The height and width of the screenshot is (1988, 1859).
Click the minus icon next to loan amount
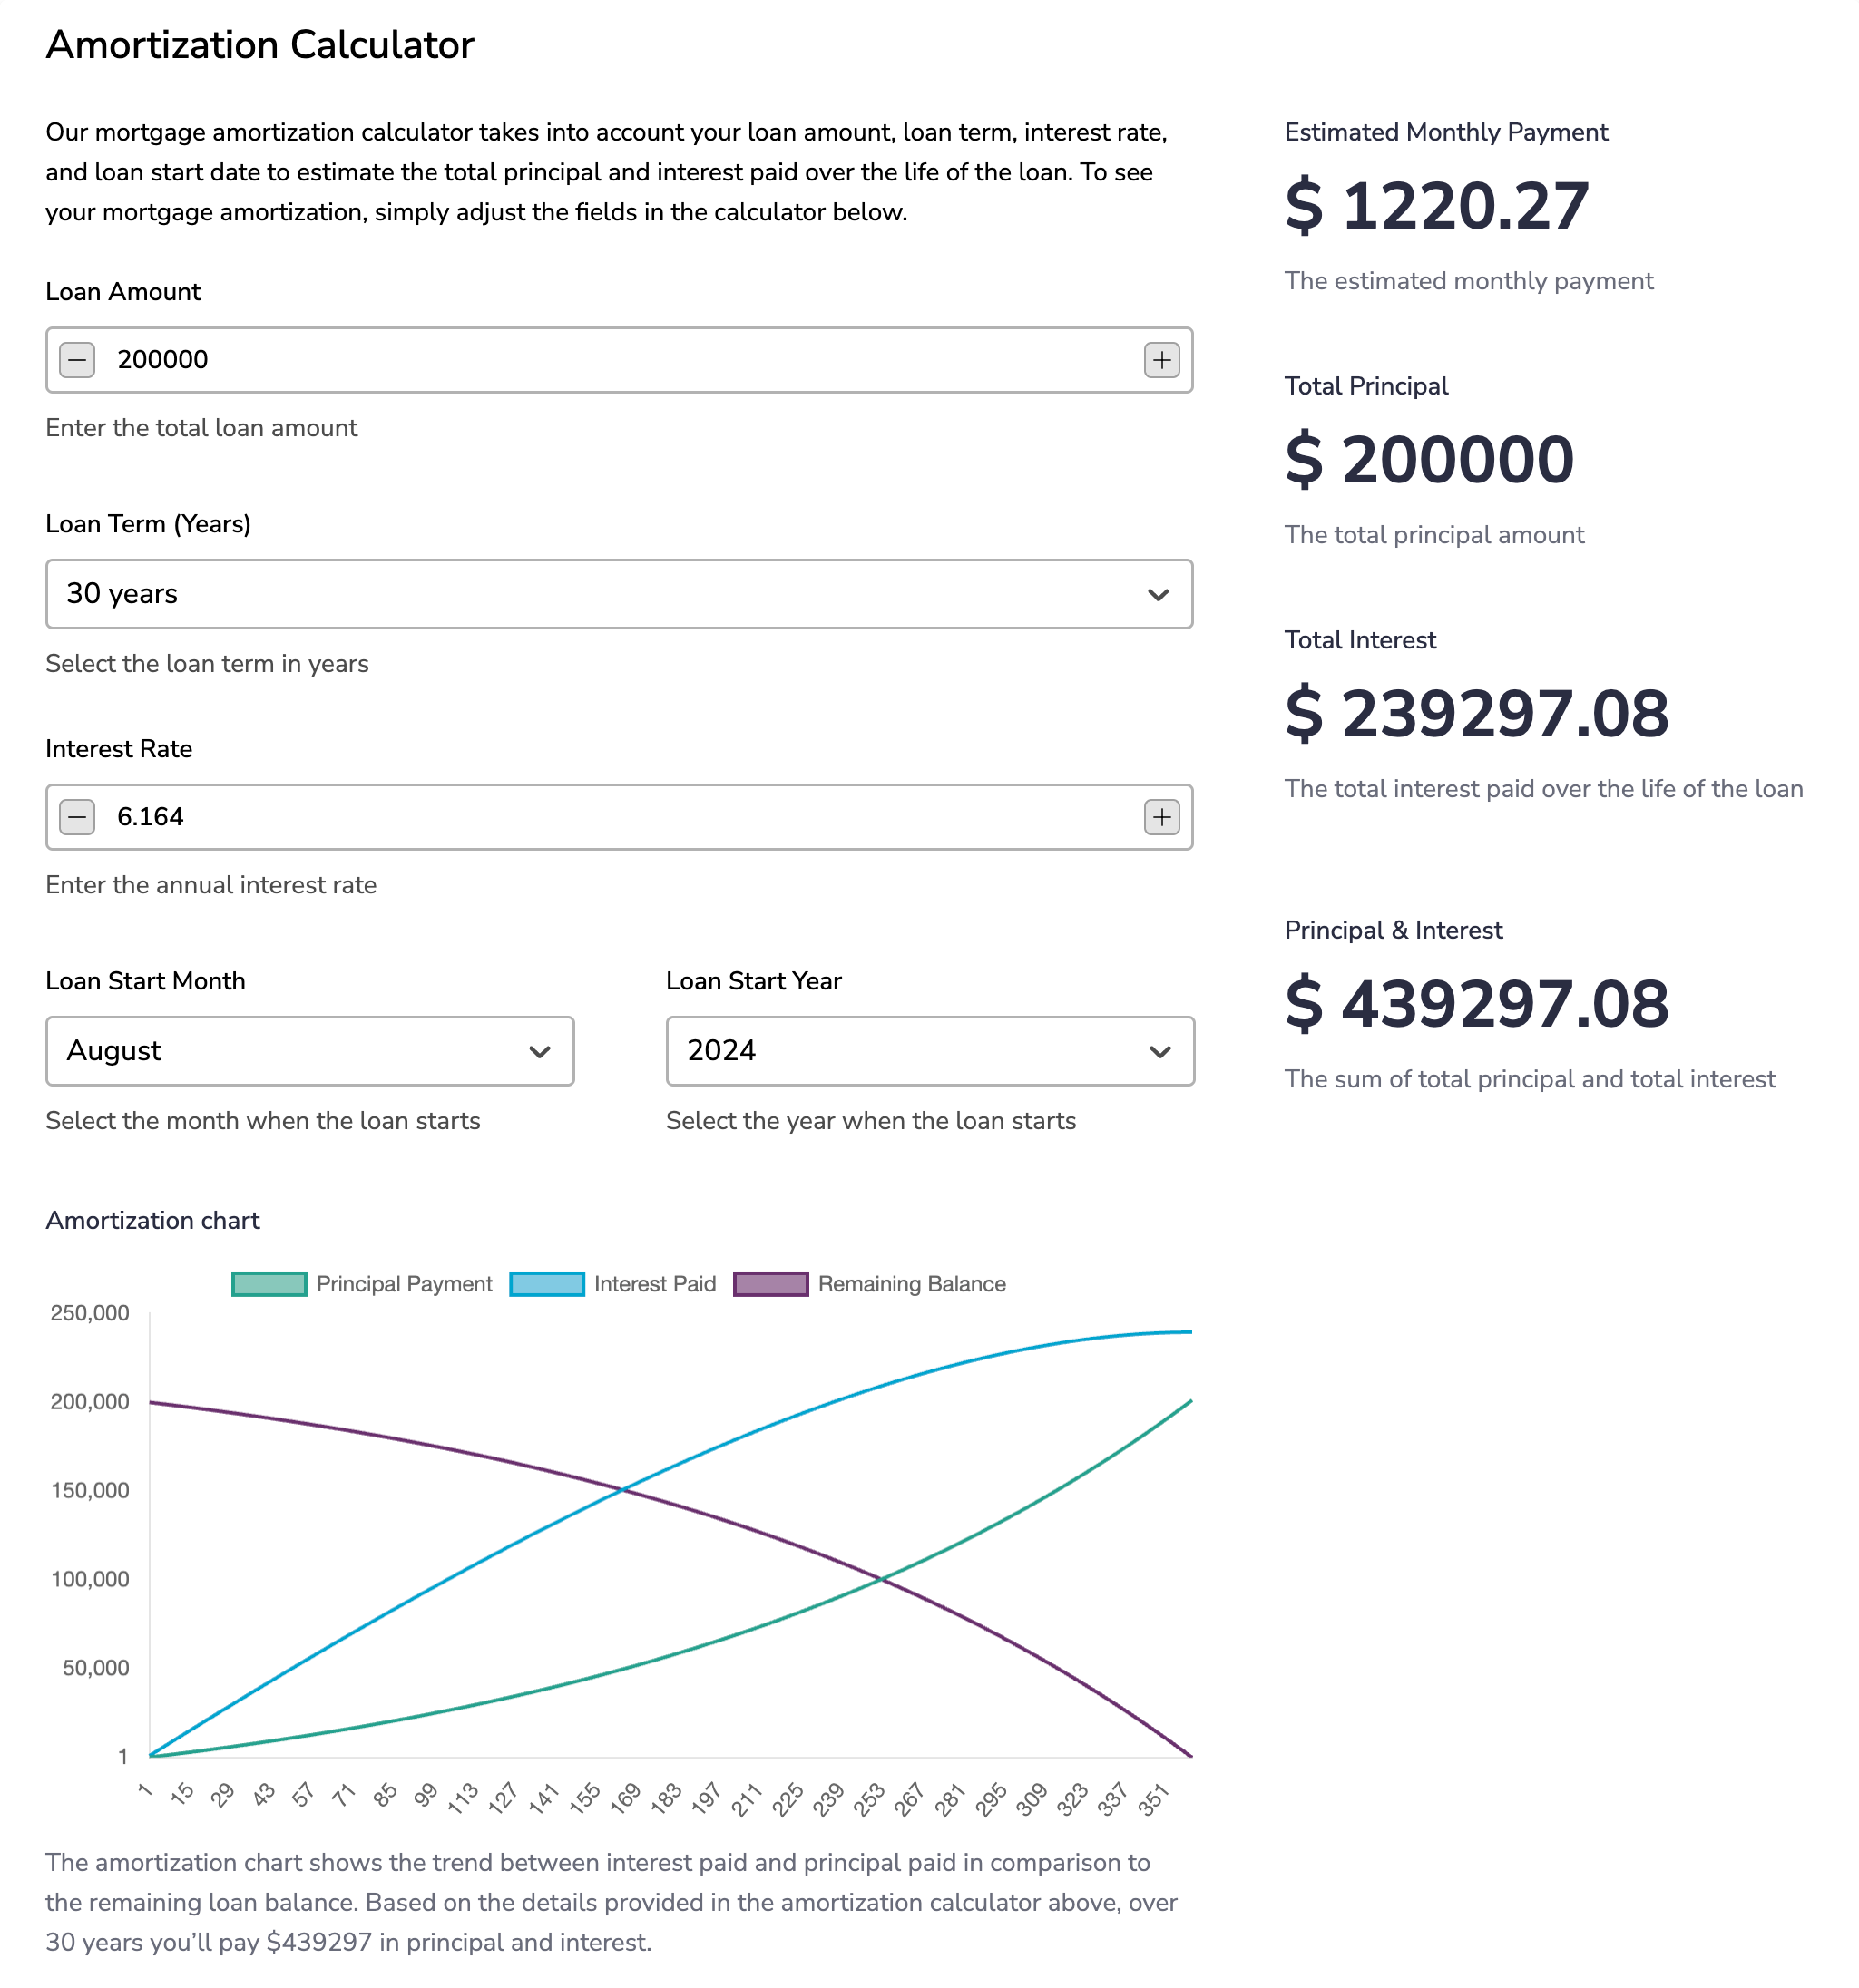click(x=79, y=360)
